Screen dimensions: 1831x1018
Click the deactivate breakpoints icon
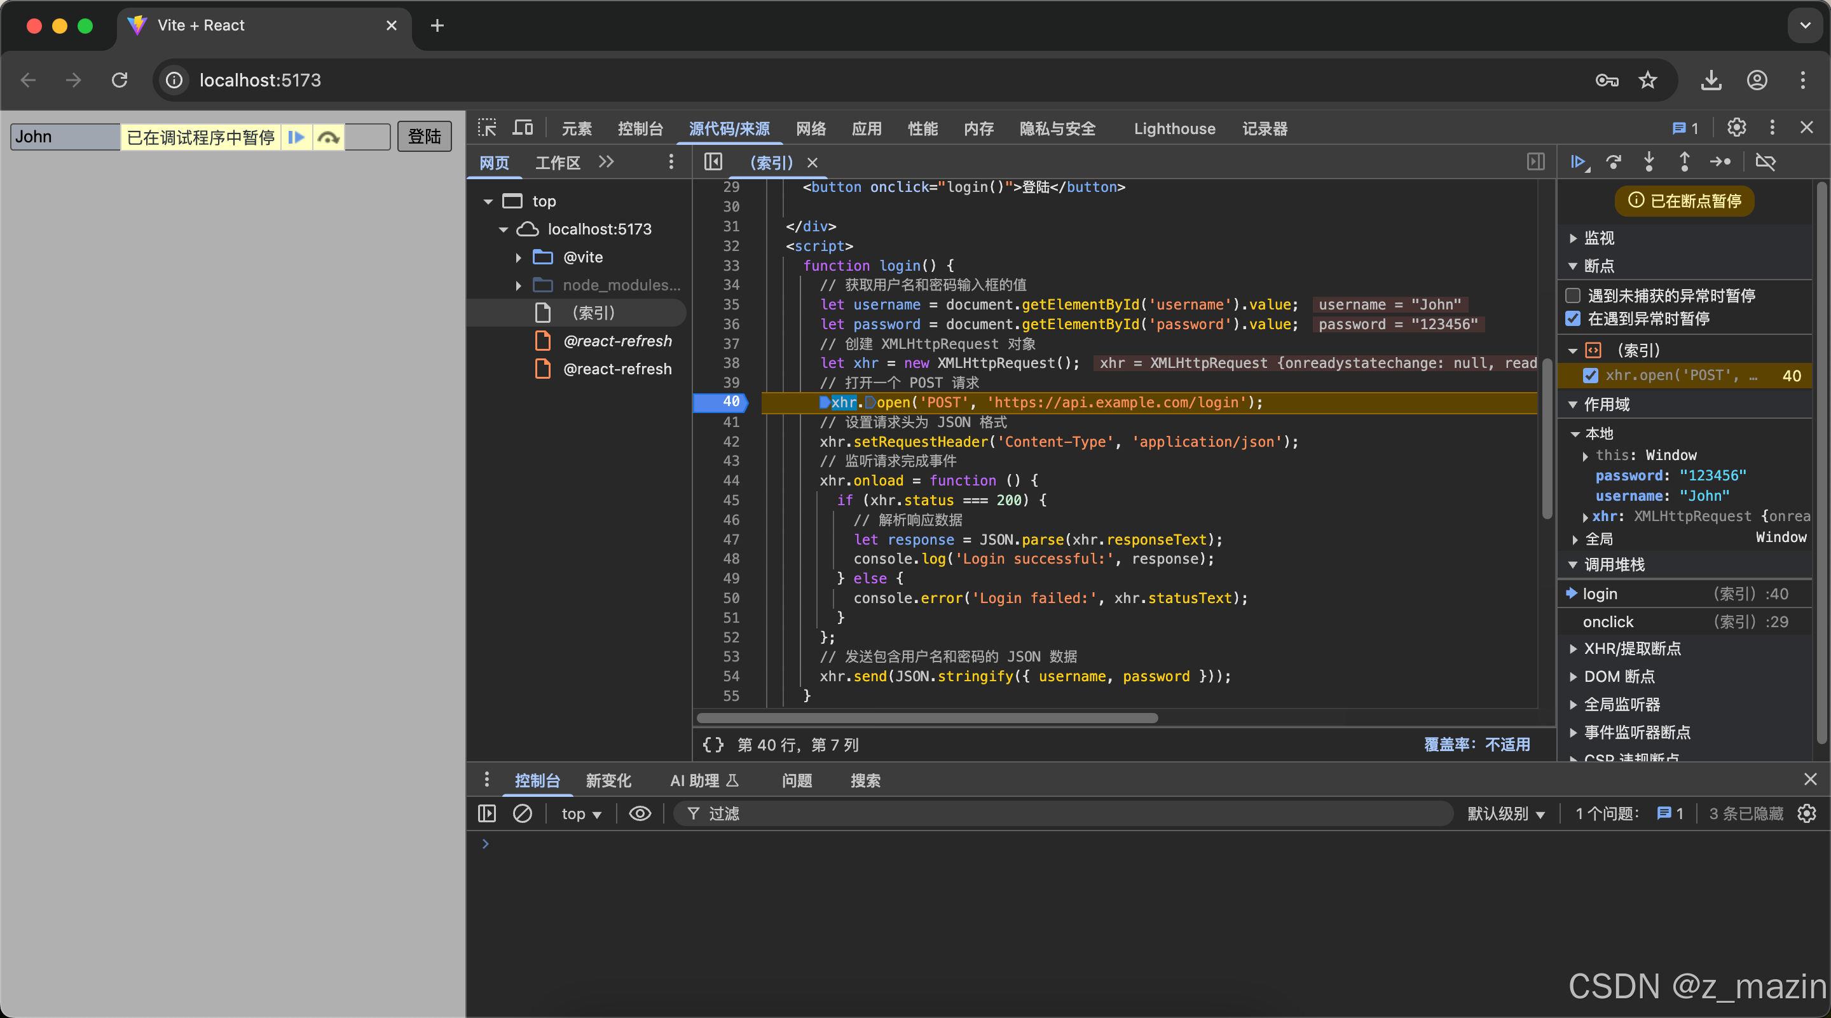[x=1766, y=162]
